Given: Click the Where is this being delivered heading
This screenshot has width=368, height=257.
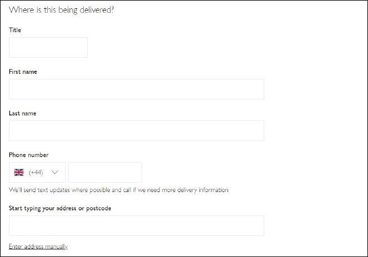Looking at the screenshot, I should tap(61, 10).
